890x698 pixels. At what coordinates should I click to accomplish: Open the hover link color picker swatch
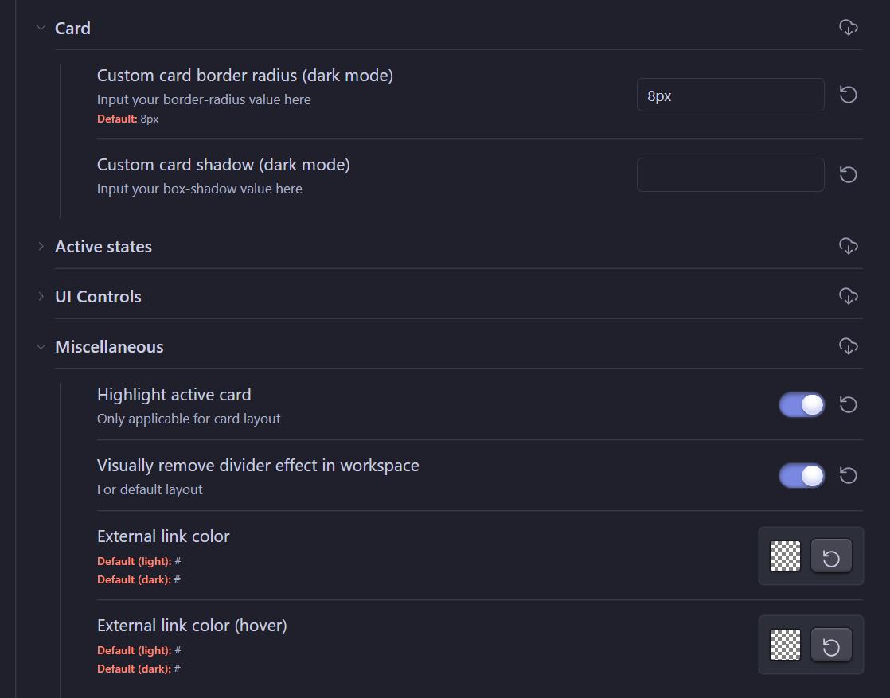pos(784,645)
